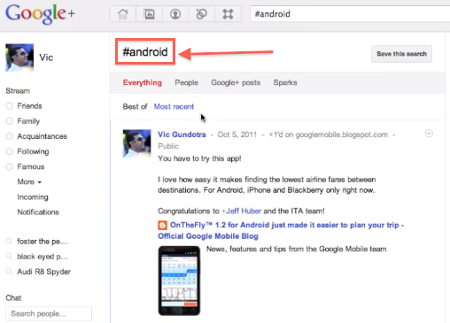Click the Search people chat field
This screenshot has height=323, width=450.
49,313
